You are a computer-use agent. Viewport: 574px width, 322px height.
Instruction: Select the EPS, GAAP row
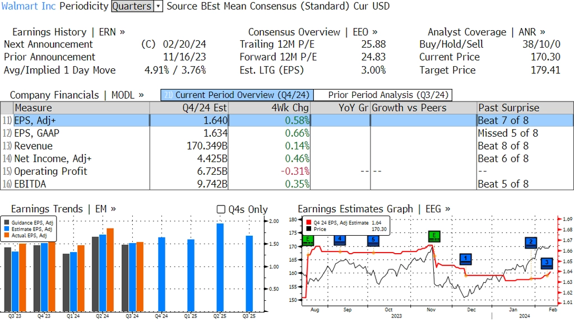point(287,133)
